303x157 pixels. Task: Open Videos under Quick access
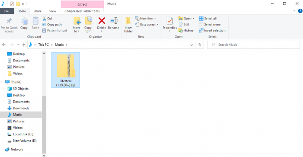tap(18, 74)
